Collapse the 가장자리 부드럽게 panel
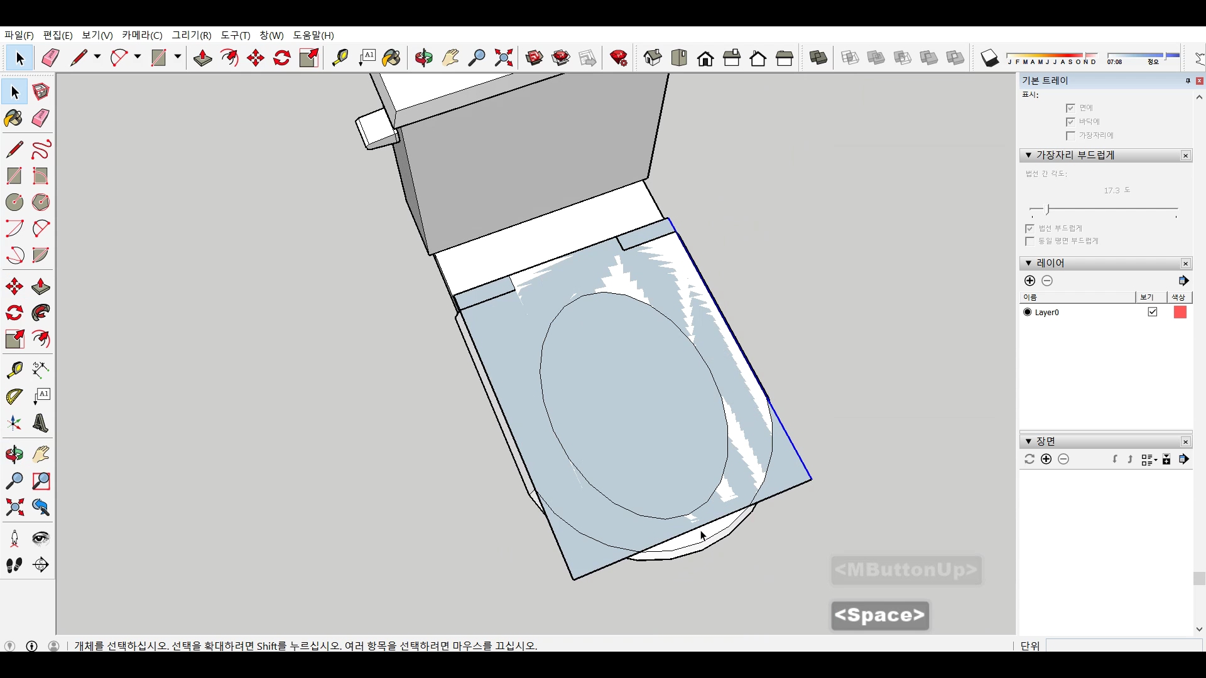 (1028, 155)
